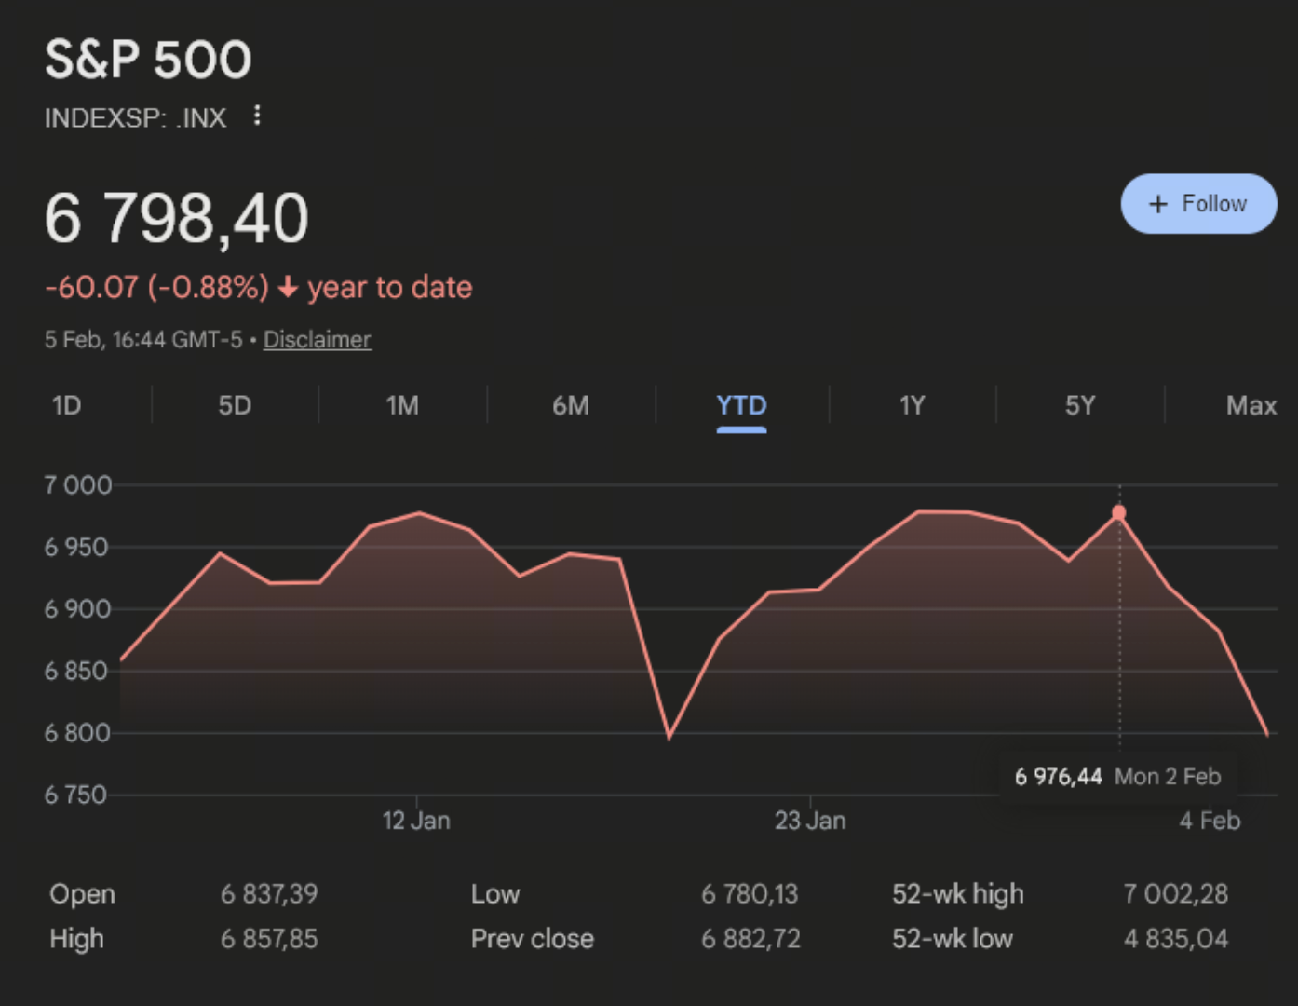Click the 12 Jan axis label on the chart
The height and width of the screenshot is (1006, 1298).
417,821
